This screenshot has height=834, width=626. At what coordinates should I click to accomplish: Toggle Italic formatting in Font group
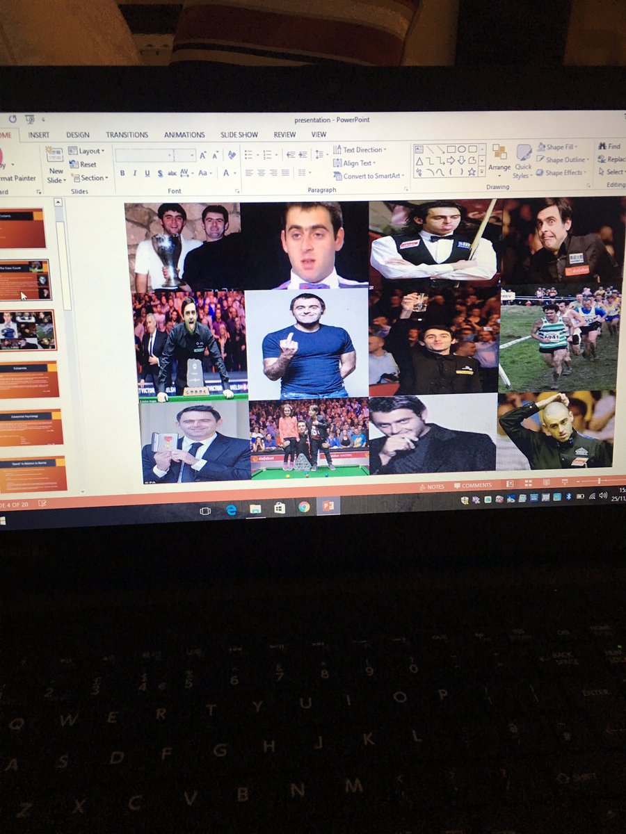pos(135,173)
